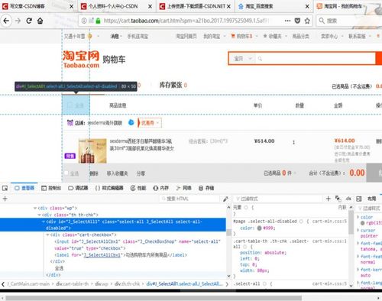
Task: Click the browser forward arrow
Action: 18,21
